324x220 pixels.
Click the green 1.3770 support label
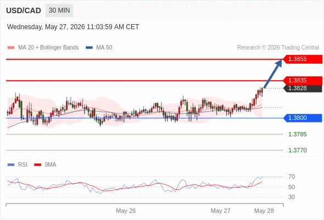click(x=297, y=150)
